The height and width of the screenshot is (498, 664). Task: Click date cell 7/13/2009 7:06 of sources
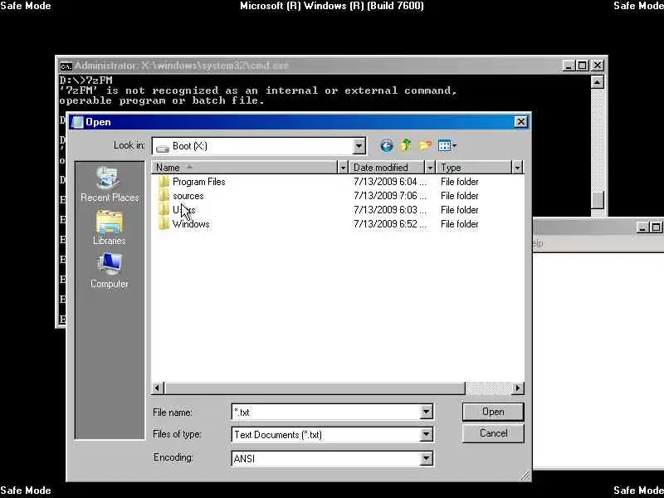coord(390,196)
